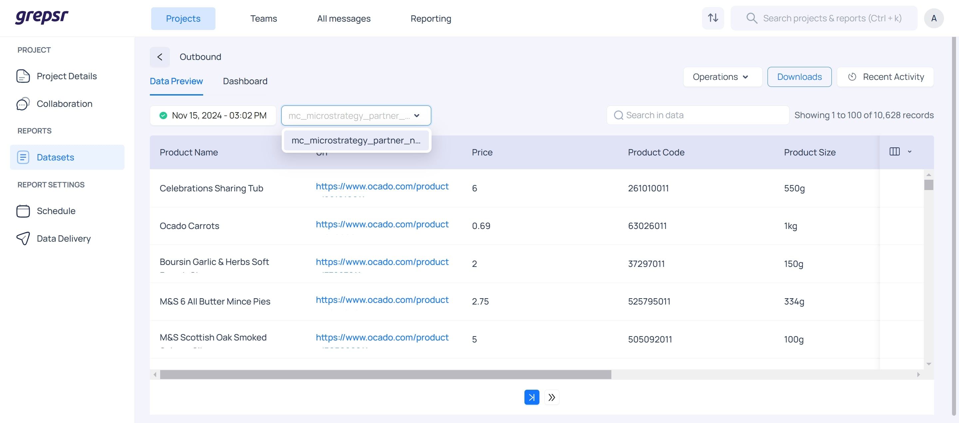959x423 pixels.
Task: Select mc_microstrategy_partner_n... option in dropdown list
Action: [x=356, y=140]
